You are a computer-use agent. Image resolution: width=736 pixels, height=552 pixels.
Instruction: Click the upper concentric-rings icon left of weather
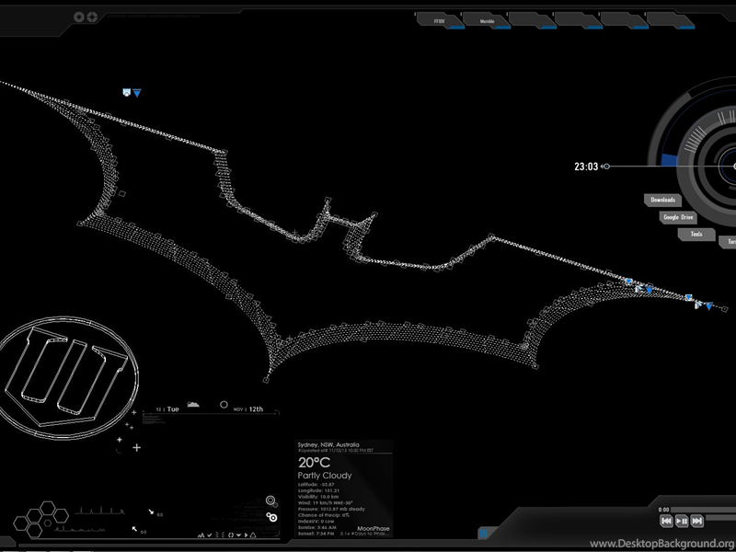click(270, 500)
